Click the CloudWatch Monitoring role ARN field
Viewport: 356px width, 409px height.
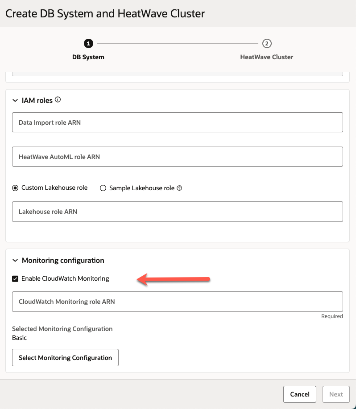tap(177, 302)
